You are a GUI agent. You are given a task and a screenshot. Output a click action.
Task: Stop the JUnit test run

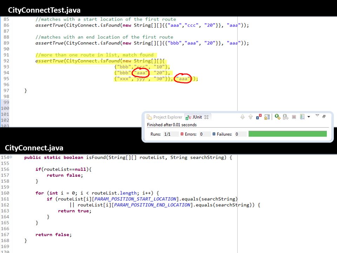pos(294,117)
